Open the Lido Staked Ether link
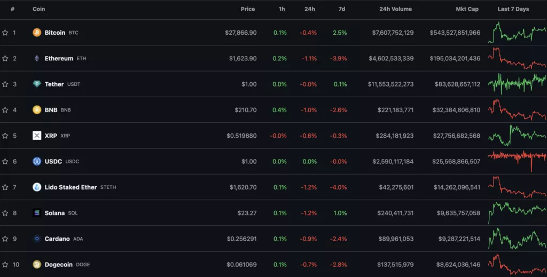 click(71, 187)
